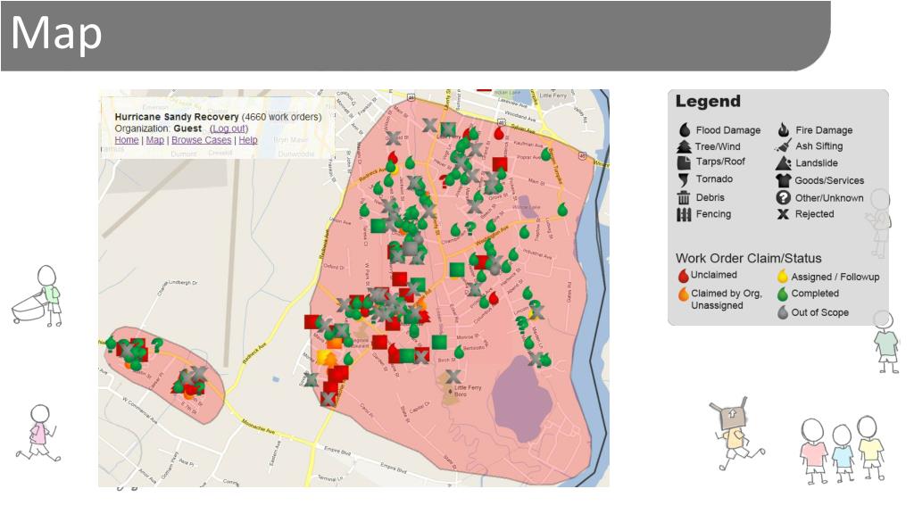Click green flood marker right of Willow Lake
Viewport: 914px width, 514px height.
pyautogui.click(x=562, y=209)
